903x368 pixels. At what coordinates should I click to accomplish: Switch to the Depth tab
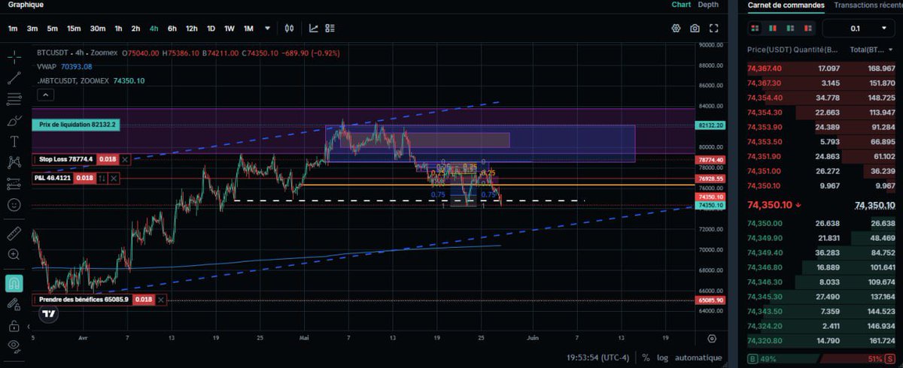click(x=708, y=5)
